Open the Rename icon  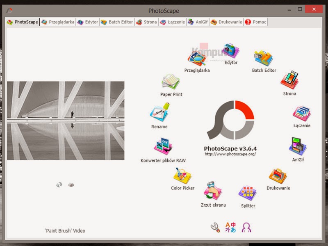160,112
